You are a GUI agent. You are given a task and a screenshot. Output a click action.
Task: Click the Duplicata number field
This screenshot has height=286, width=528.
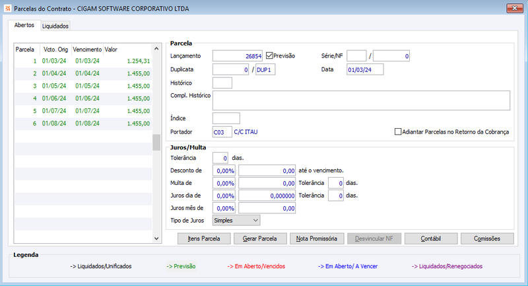(230, 69)
